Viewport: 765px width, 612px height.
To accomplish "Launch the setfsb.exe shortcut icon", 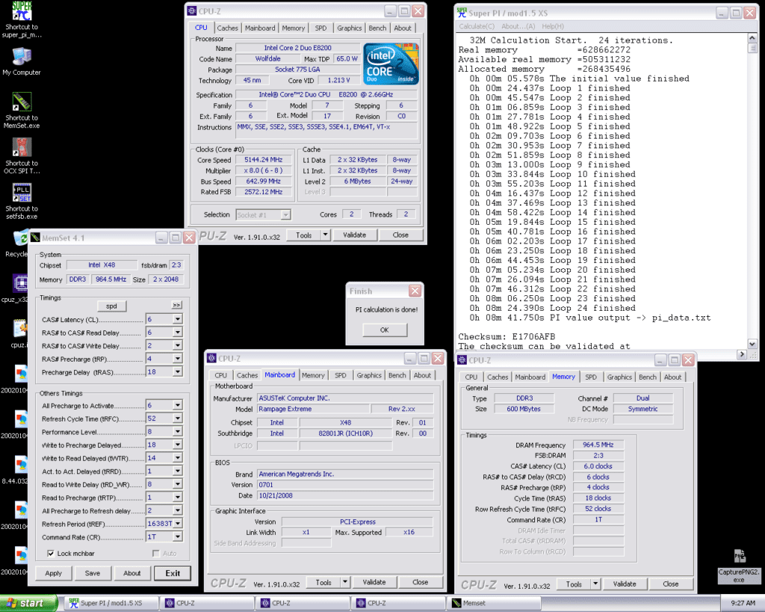I will (x=22, y=193).
